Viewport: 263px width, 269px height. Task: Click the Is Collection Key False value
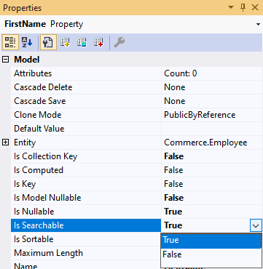coord(212,156)
